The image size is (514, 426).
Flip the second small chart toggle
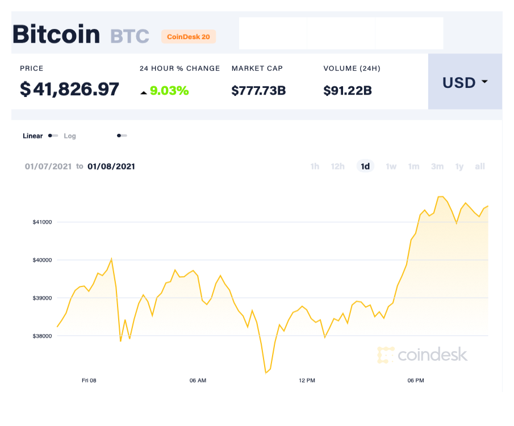[122, 136]
